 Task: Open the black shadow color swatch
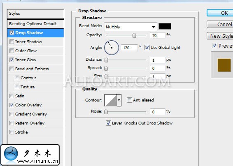[x=165, y=26]
